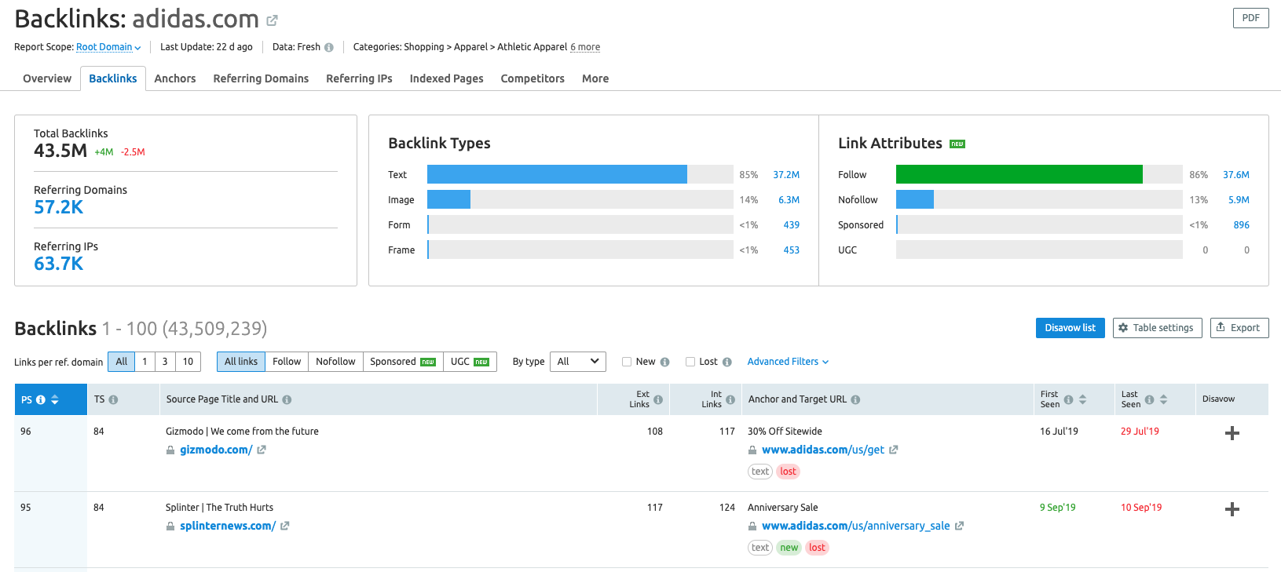Click info icon next to Ext Links
The image size is (1281, 572).
click(x=658, y=400)
